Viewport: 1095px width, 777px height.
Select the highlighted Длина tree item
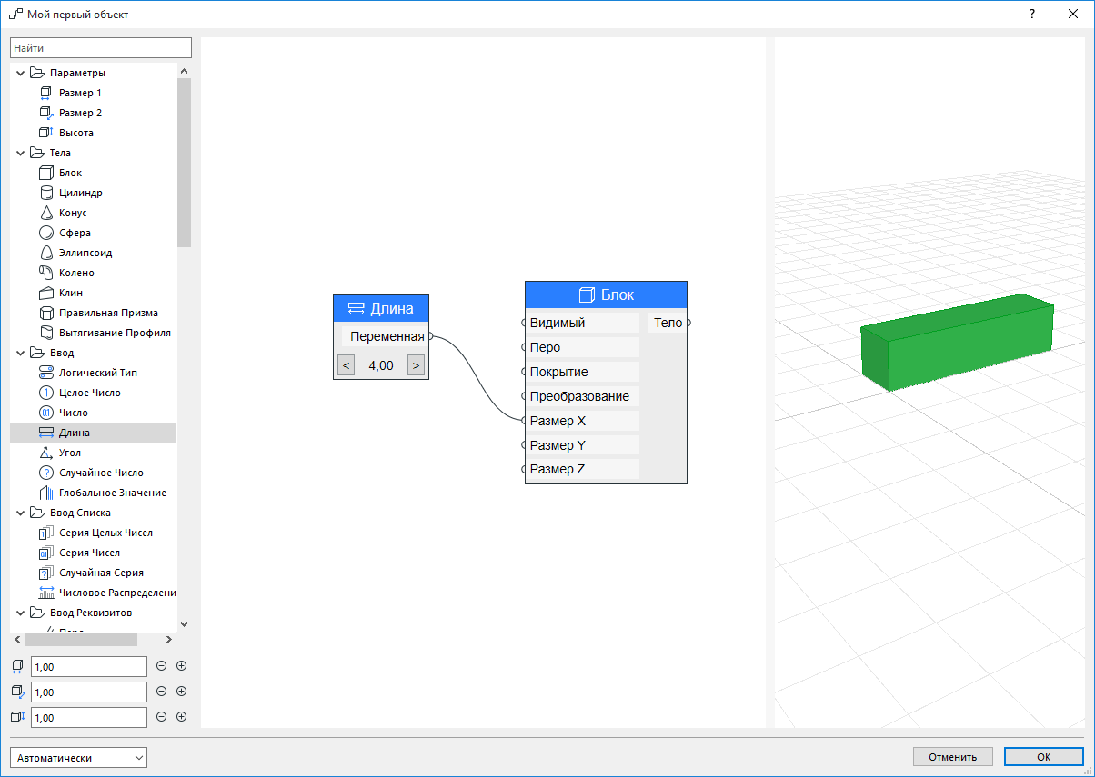point(93,433)
